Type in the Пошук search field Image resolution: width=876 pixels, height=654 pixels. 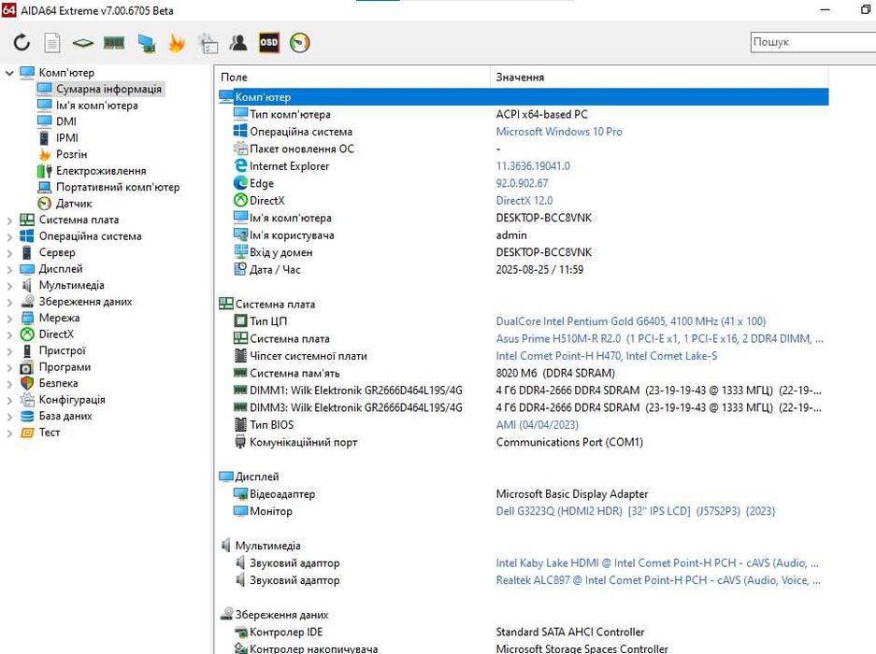click(812, 42)
